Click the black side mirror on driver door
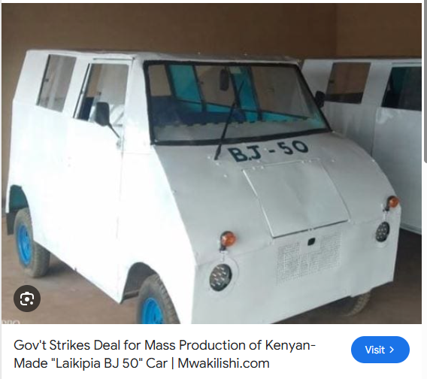This screenshot has width=427, height=379. coord(103,114)
